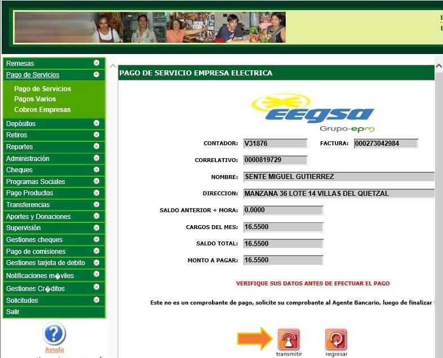Click the MONTO A PAGAR field
Screen dimensions: 443x358
283,260
